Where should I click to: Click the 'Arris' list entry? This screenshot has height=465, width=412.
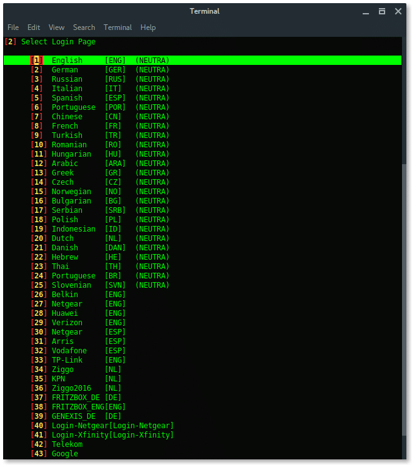(62, 341)
